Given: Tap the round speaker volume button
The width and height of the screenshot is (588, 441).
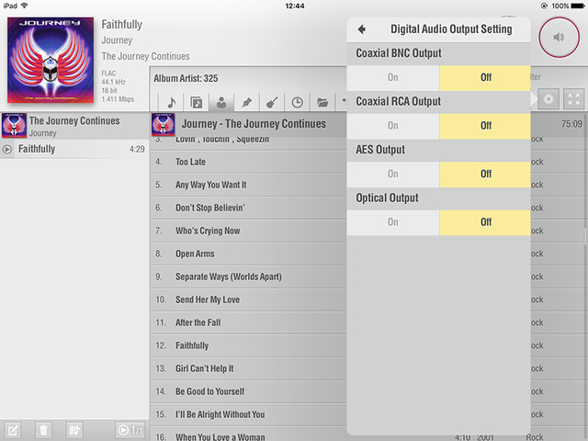Looking at the screenshot, I should tap(559, 38).
